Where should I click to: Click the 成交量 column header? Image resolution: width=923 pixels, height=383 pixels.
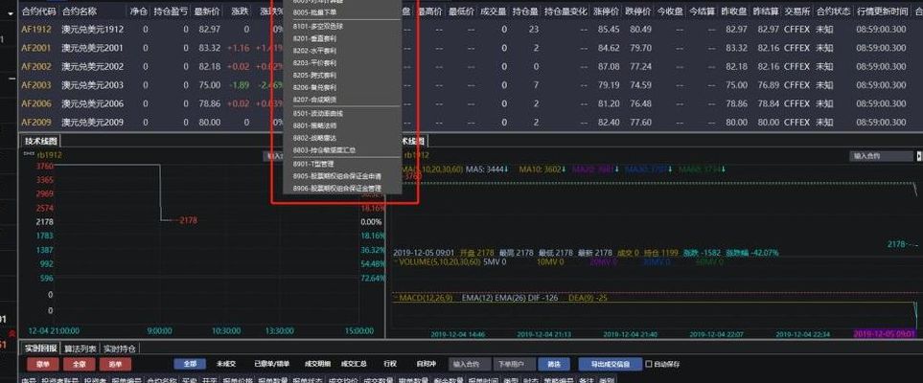pyautogui.click(x=493, y=11)
